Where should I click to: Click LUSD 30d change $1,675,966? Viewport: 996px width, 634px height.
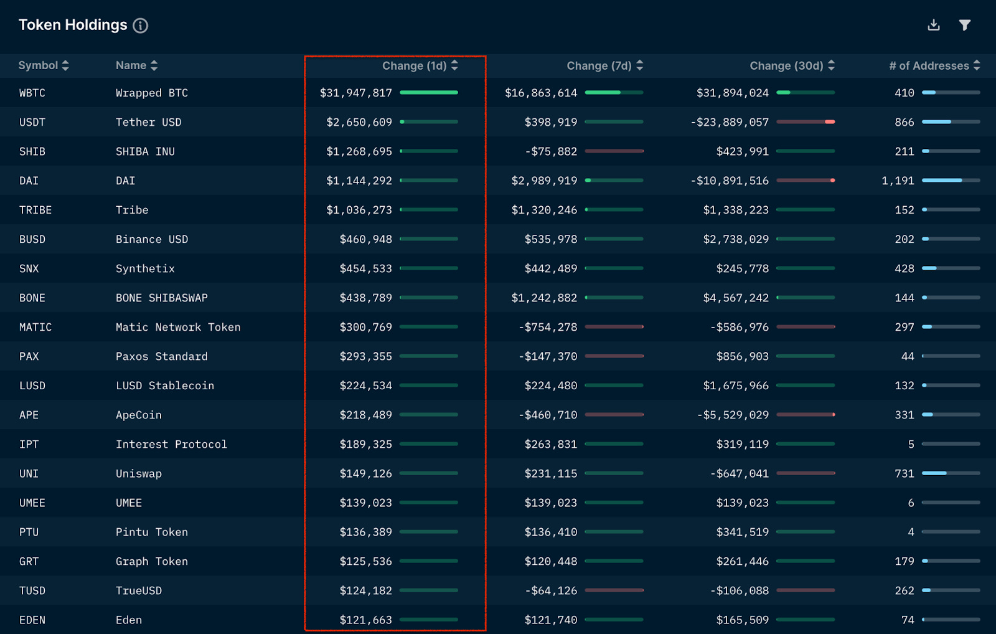(736, 386)
